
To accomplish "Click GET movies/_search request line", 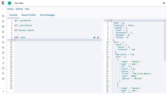I will tap(24, 30).
